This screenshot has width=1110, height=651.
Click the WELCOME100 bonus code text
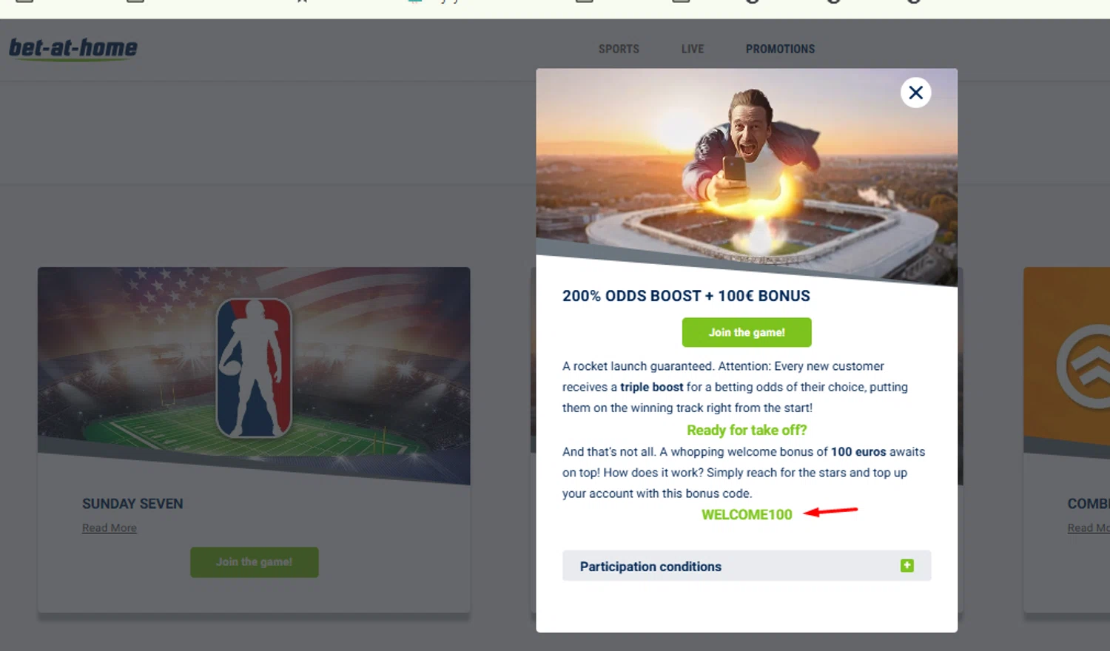[747, 515]
